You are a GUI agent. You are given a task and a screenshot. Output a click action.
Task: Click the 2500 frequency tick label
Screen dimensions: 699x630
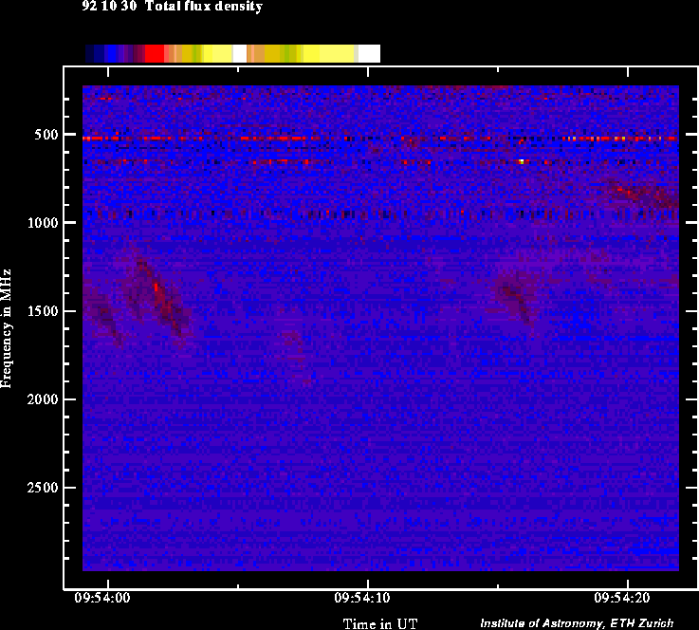[x=43, y=488]
